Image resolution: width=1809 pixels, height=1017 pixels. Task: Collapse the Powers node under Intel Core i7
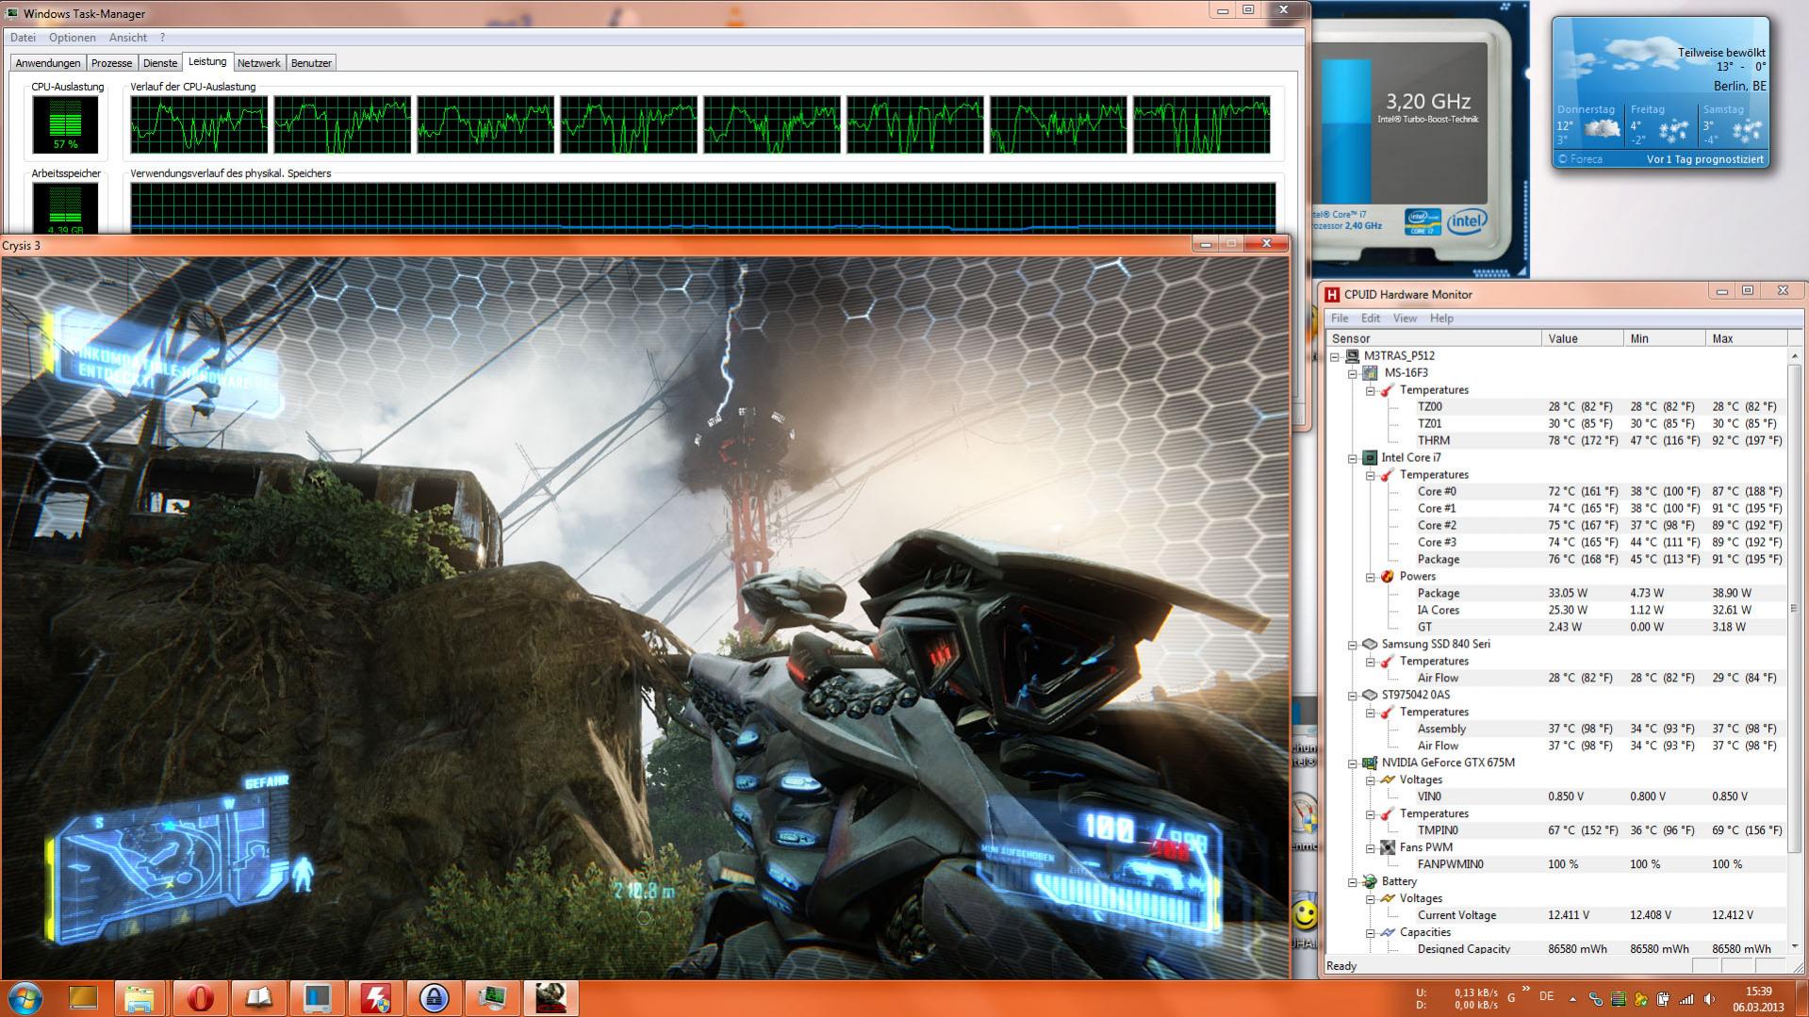click(x=1371, y=578)
